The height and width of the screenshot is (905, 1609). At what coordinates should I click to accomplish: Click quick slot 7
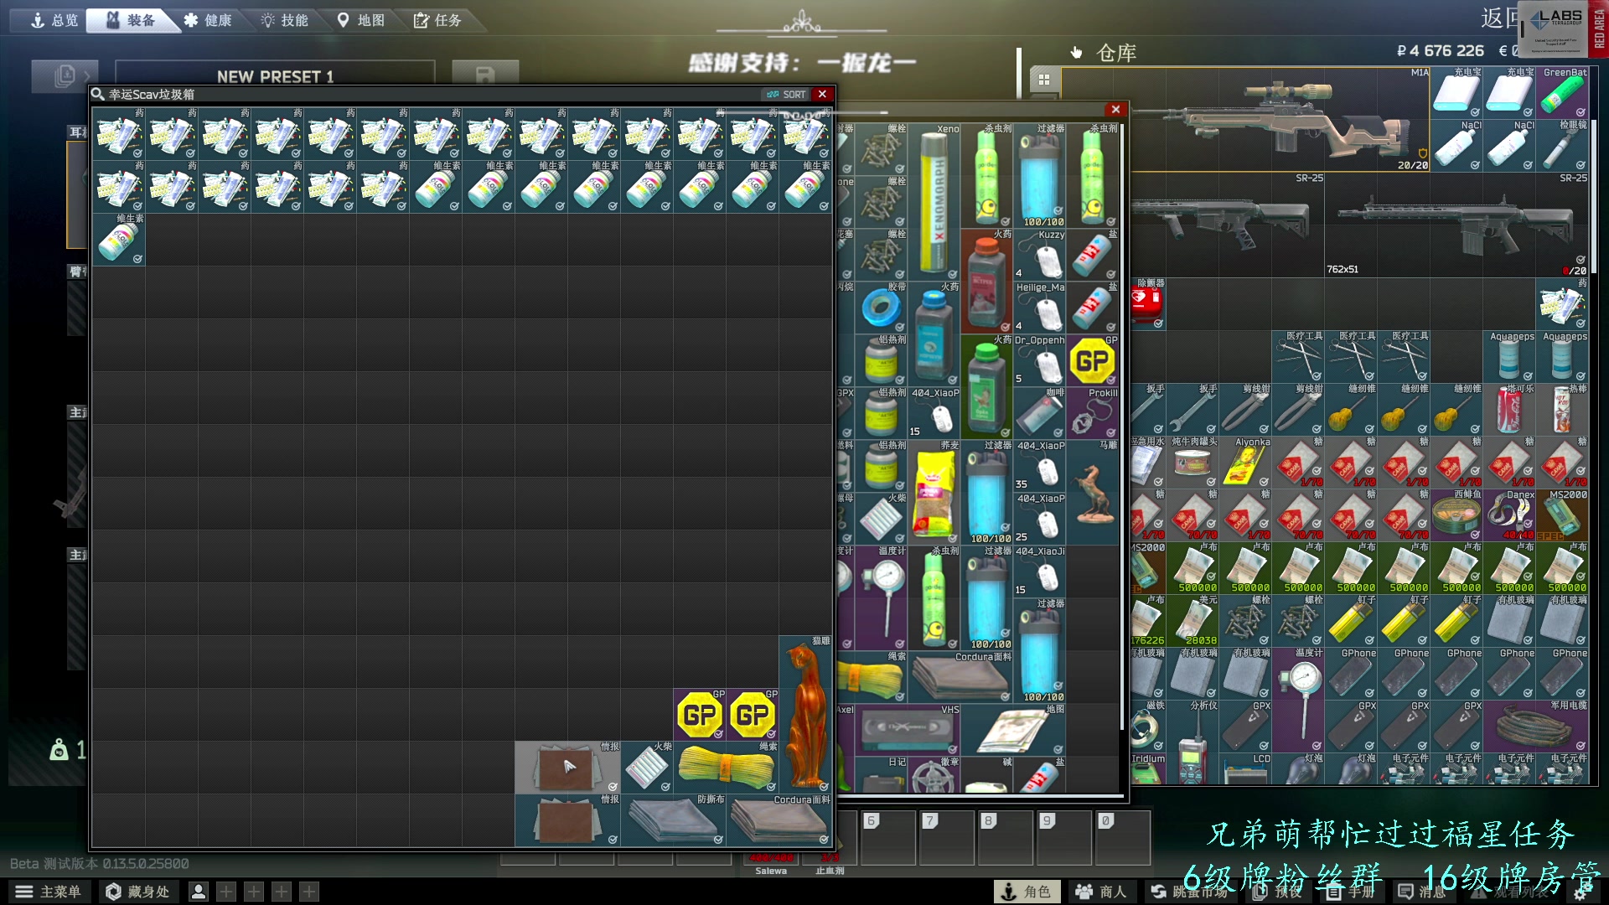(946, 837)
